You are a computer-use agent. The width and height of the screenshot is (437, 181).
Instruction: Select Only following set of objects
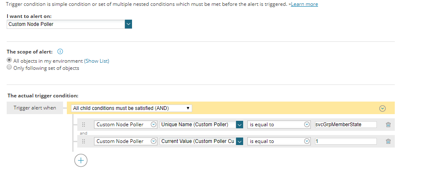coord(10,67)
